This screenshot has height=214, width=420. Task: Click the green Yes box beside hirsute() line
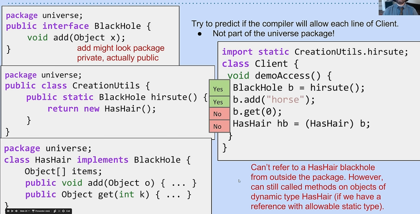(219, 89)
